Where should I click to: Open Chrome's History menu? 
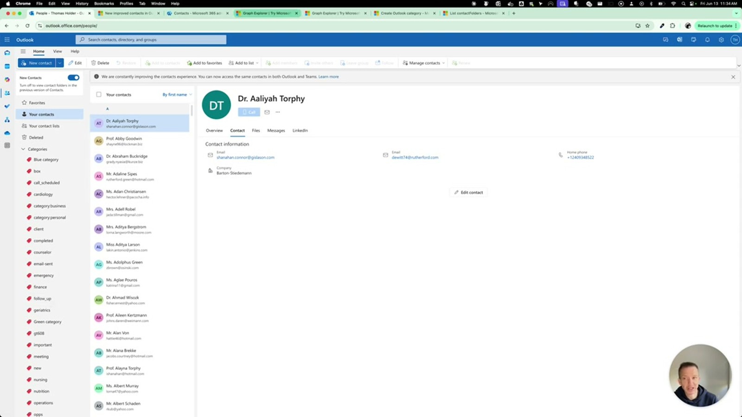(82, 3)
